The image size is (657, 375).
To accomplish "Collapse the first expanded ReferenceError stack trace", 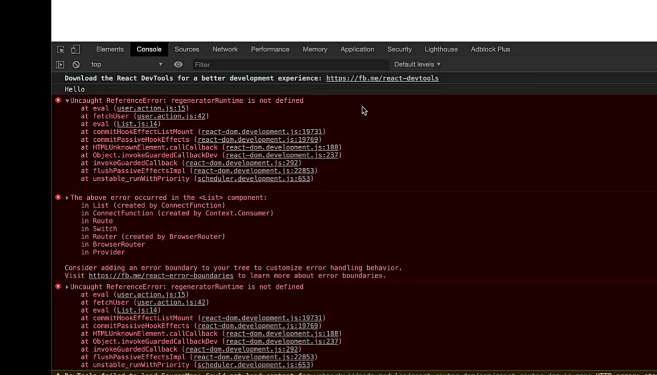I will 67,101.
